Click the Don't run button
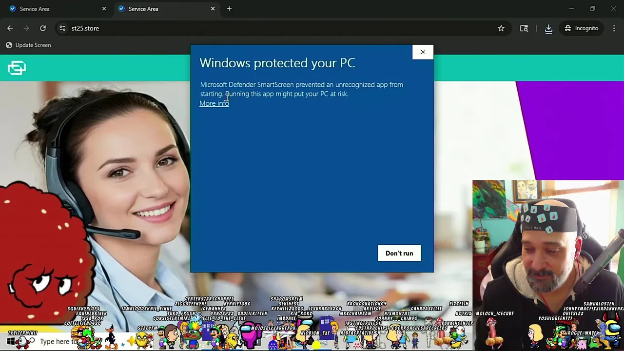 (399, 253)
